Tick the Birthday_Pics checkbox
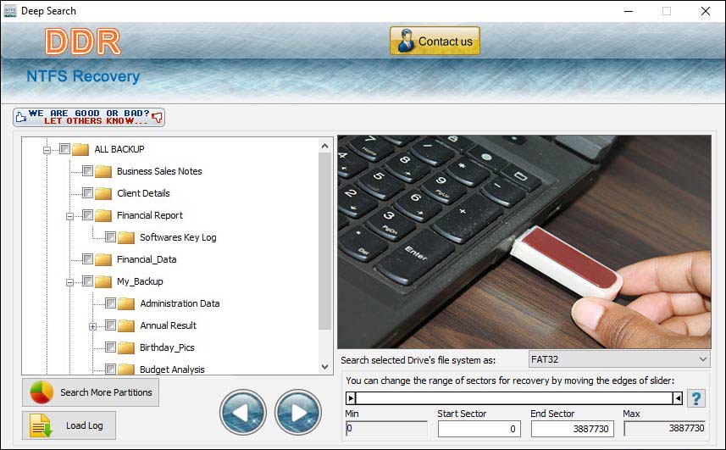Viewport: 726px width, 450px height. coord(110,347)
